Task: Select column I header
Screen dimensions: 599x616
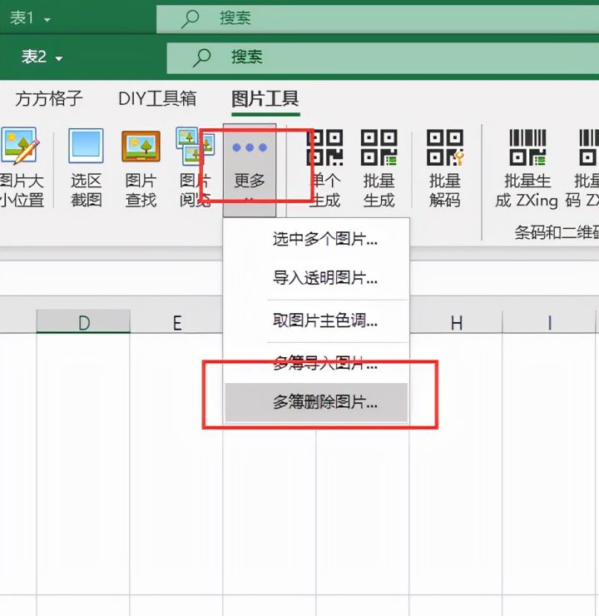Action: point(549,321)
